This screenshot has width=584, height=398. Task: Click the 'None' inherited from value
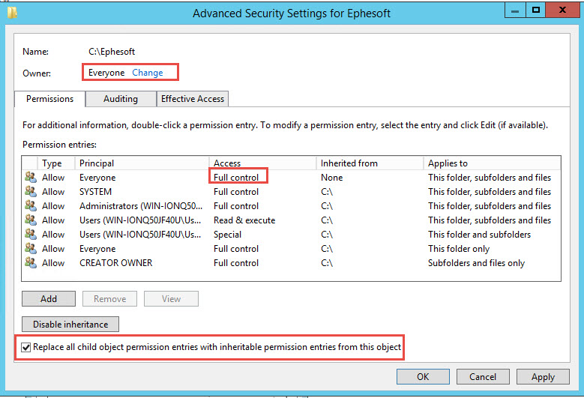pyautogui.click(x=332, y=178)
